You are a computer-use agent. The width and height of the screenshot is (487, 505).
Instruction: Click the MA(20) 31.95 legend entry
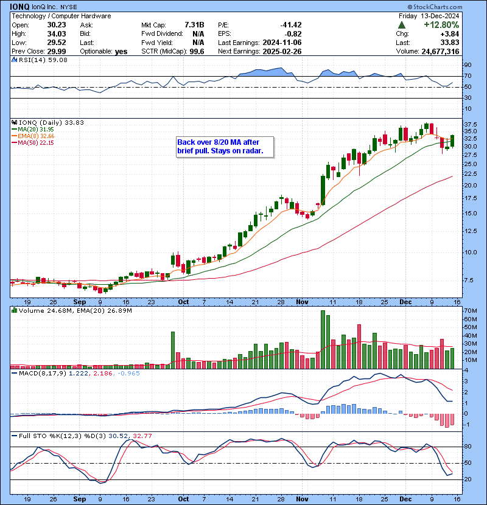[x=36, y=130]
